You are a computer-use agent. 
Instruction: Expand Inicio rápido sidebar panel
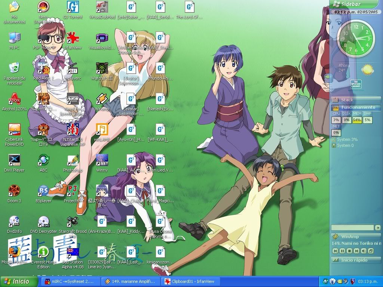point(356,260)
